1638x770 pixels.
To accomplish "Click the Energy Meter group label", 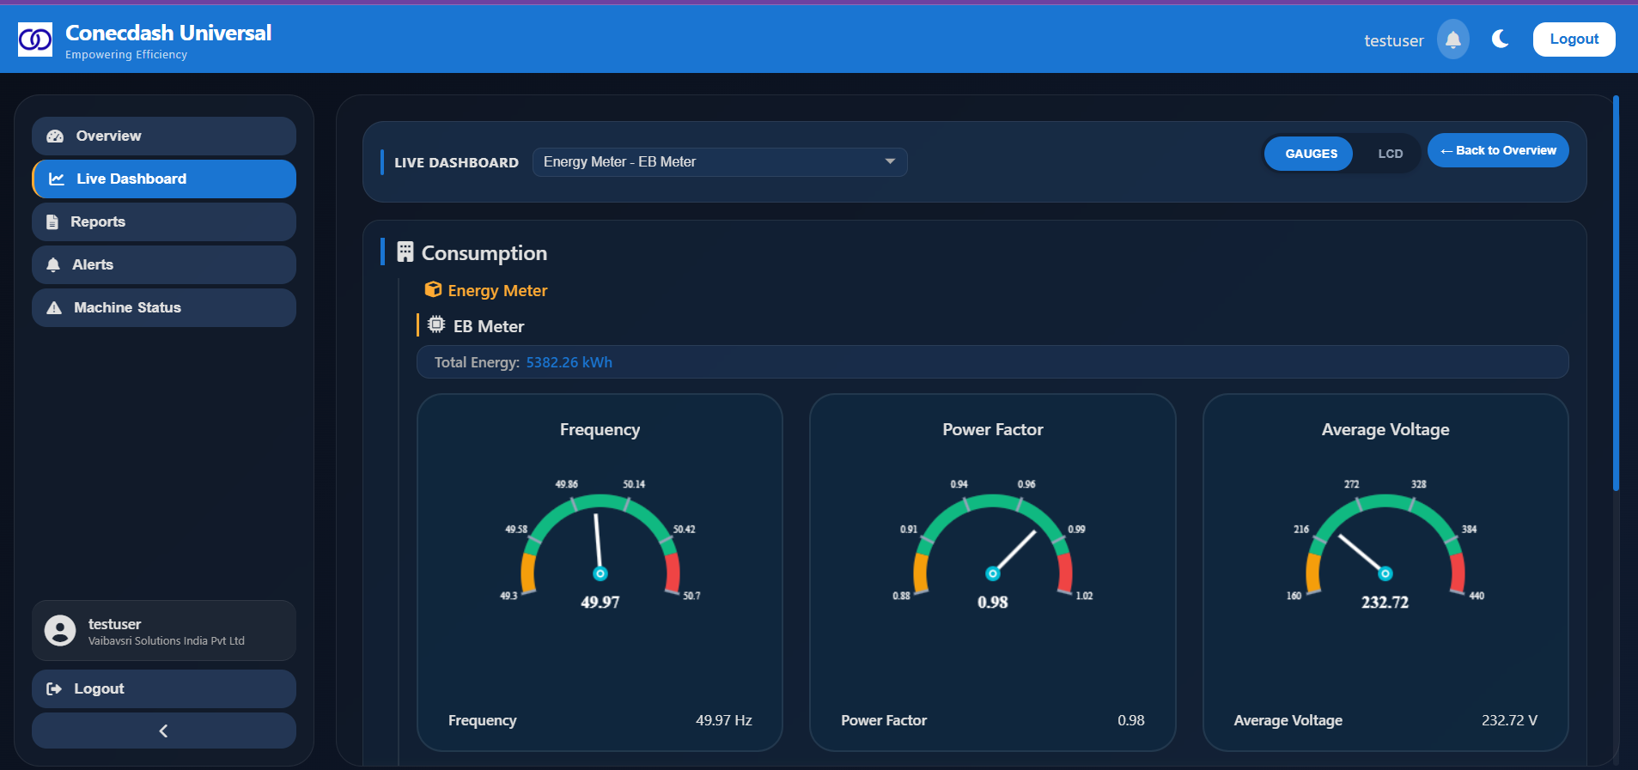I will [497, 290].
